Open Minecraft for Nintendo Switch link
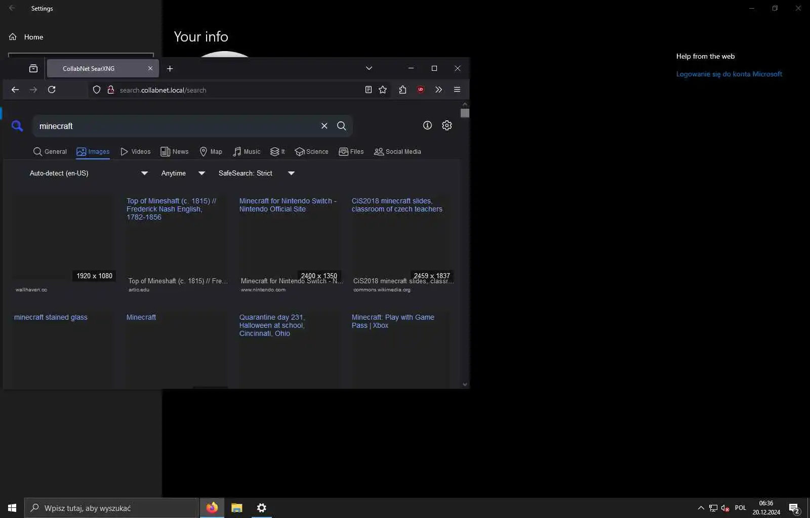Viewport: 810px width, 518px height. (288, 205)
